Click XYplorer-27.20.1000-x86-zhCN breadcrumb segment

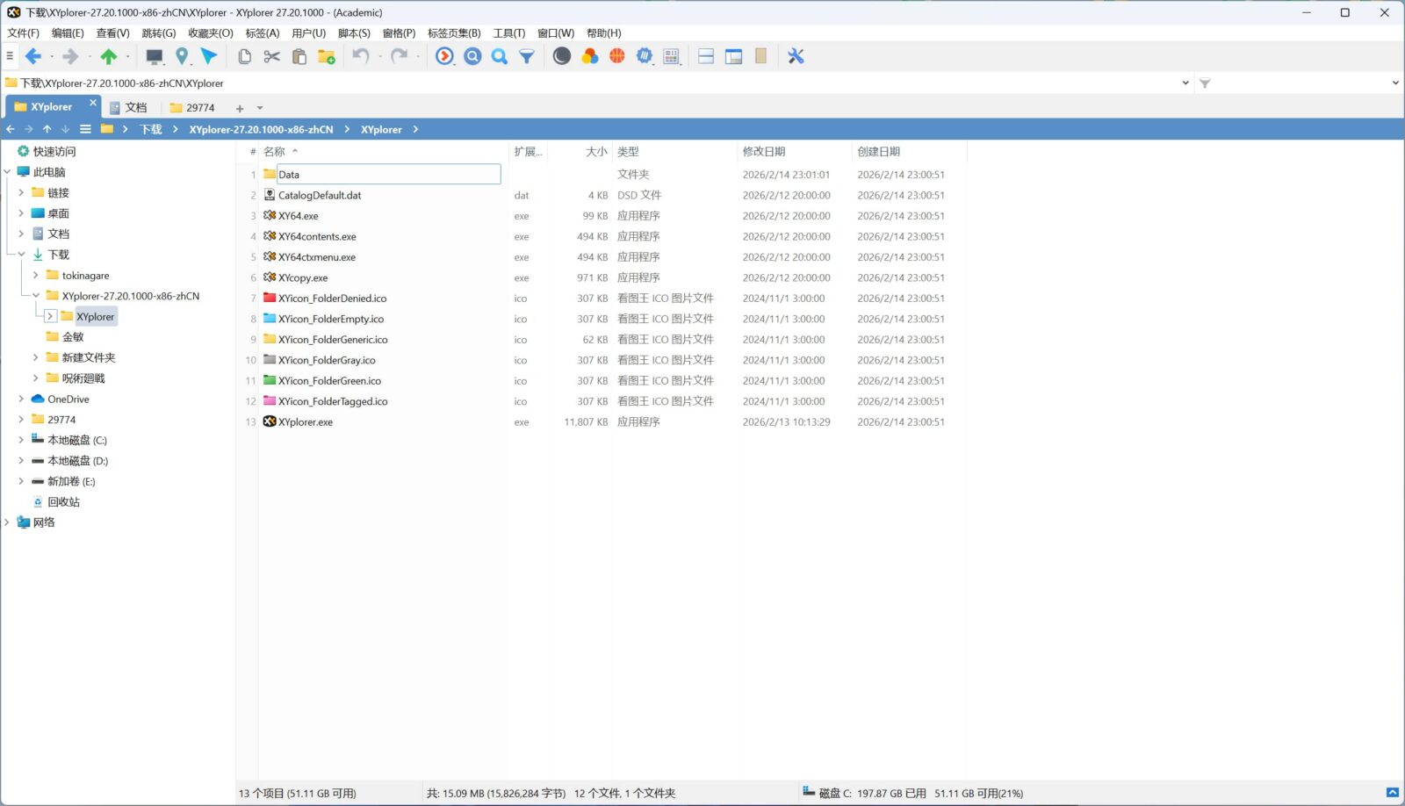[261, 129]
